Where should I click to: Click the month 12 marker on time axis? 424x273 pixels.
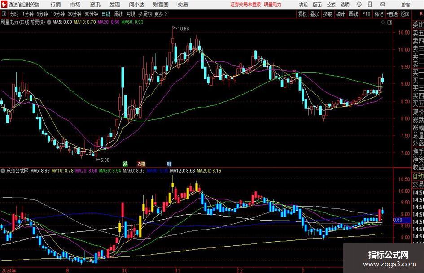240,270
